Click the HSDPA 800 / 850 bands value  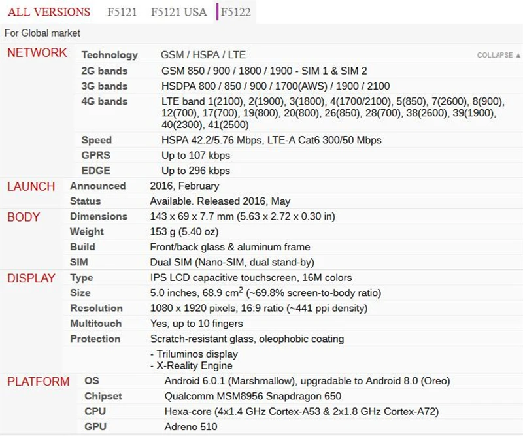275,86
